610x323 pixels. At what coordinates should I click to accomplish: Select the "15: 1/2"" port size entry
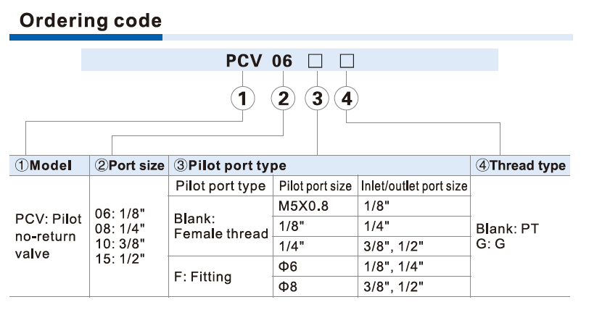coord(120,257)
